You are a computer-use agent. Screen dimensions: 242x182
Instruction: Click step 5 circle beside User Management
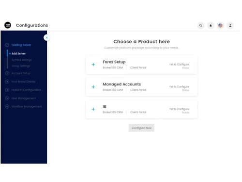coord(7,98)
